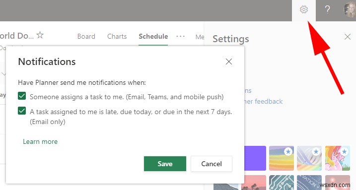Open the user profile avatar
Viewport: 356px width, 190px height.
350,9
